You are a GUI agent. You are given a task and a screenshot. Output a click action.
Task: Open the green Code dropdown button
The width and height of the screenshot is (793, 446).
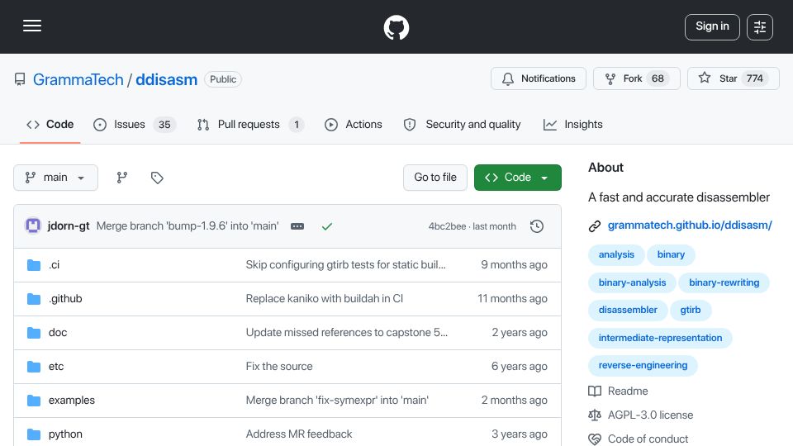[x=517, y=178]
